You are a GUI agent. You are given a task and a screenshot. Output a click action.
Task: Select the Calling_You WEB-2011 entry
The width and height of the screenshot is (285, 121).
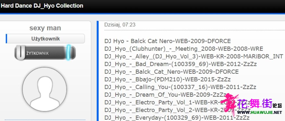180,87
